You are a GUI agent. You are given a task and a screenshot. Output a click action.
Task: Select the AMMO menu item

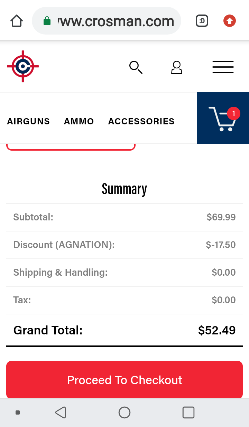pyautogui.click(x=79, y=121)
